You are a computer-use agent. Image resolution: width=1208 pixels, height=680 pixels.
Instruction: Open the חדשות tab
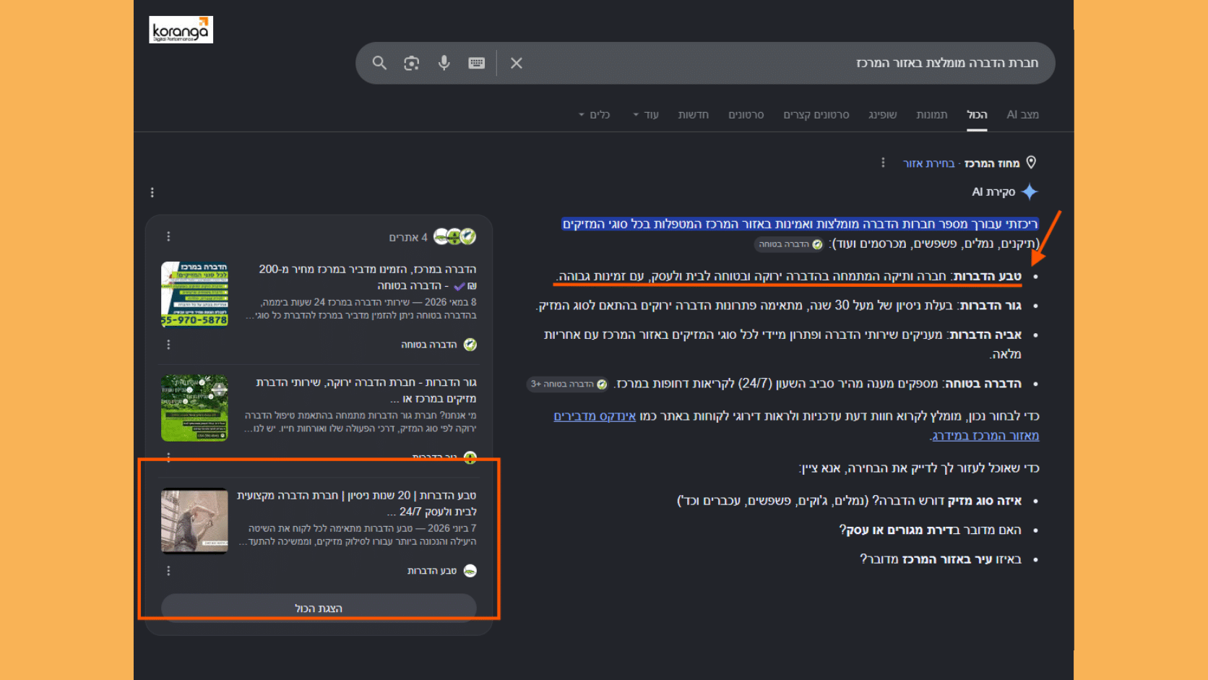click(693, 114)
